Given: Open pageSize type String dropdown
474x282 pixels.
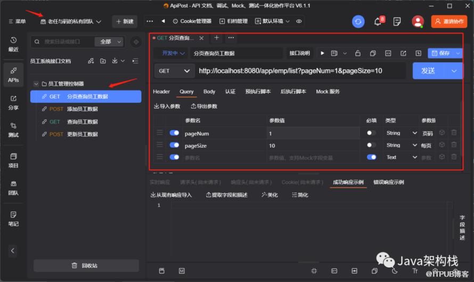Looking at the screenshot, I should pos(402,145).
